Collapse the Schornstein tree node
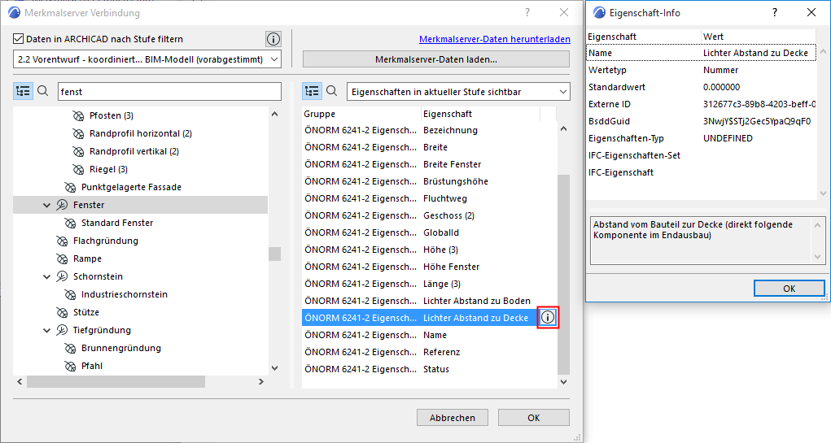The image size is (831, 443). [x=47, y=276]
